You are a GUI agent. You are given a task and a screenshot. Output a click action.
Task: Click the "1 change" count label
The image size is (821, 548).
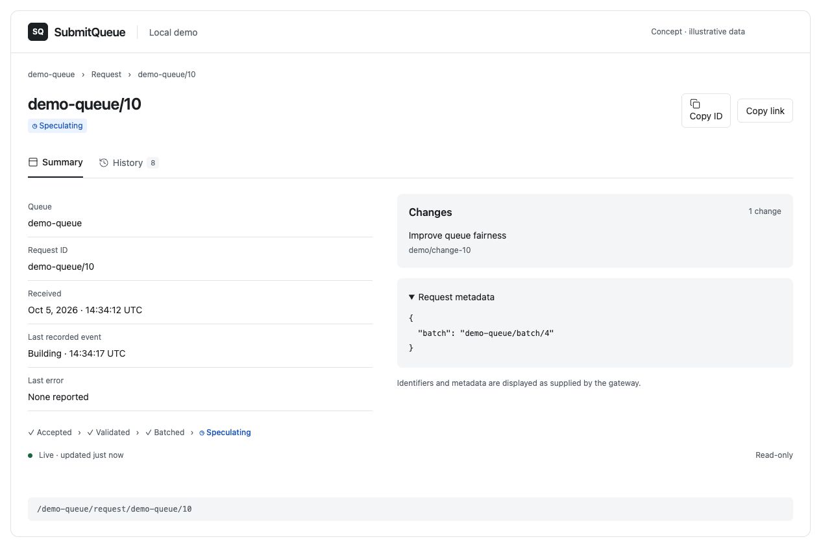[x=765, y=211]
